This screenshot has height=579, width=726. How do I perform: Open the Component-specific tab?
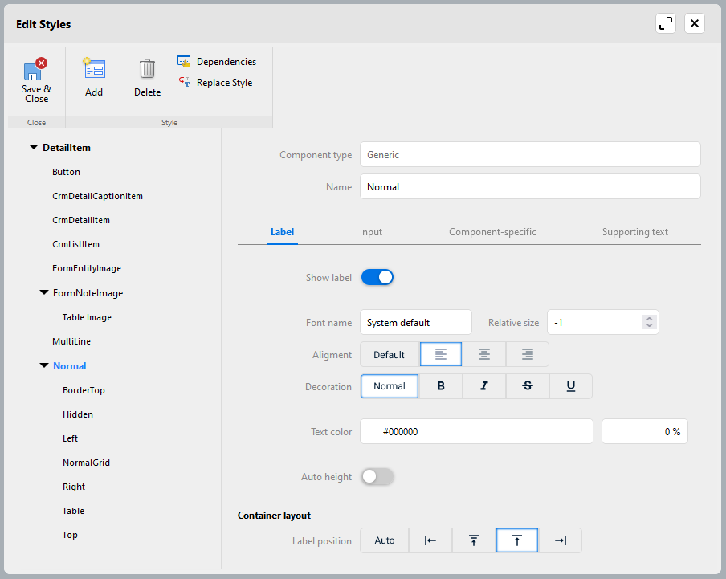[492, 232]
